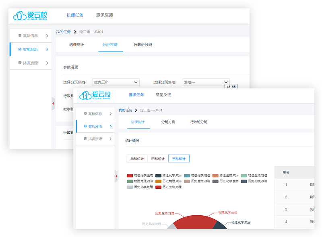
Task: Click the 排课资源 sidebar icon in the back window
Action: pyautogui.click(x=20, y=63)
